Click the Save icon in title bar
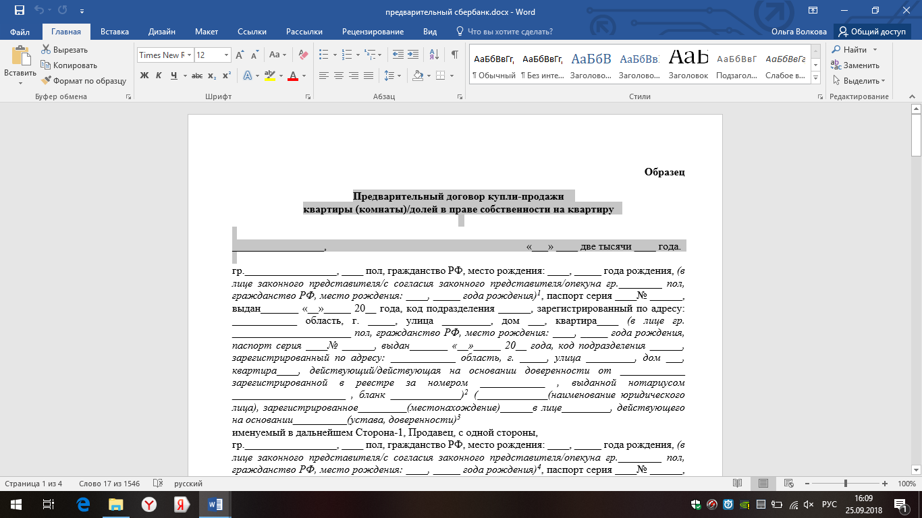 (19, 11)
